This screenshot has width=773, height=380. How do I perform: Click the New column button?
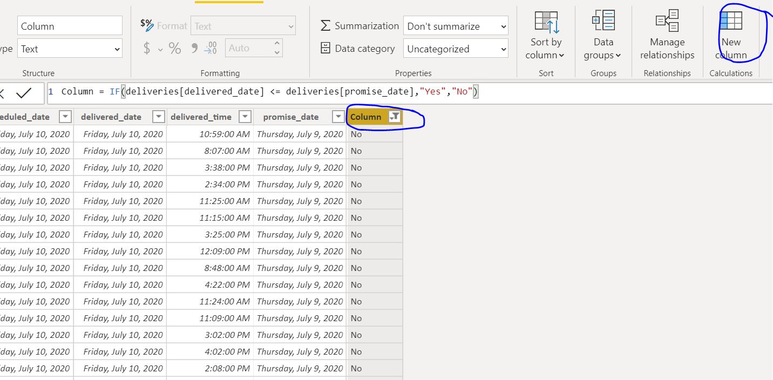pyautogui.click(x=731, y=35)
